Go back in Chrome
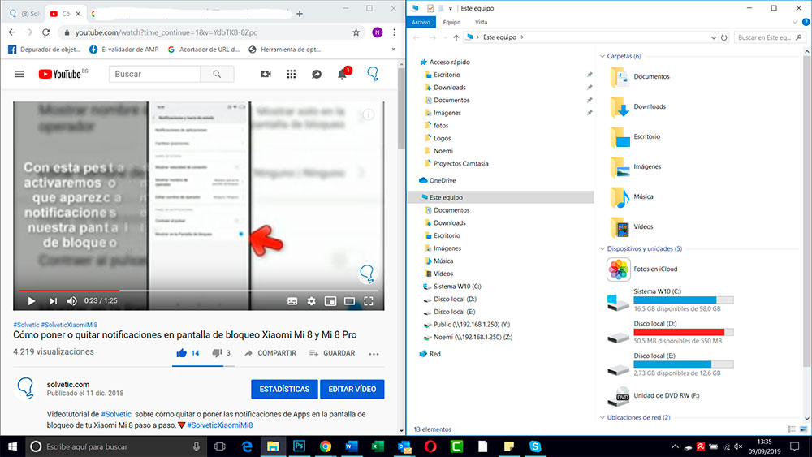 tap(12, 32)
